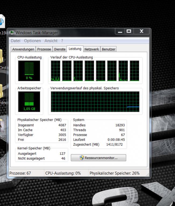175x206 pixels.
Task: Switch to the Benutzer tab
Action: pos(109,49)
